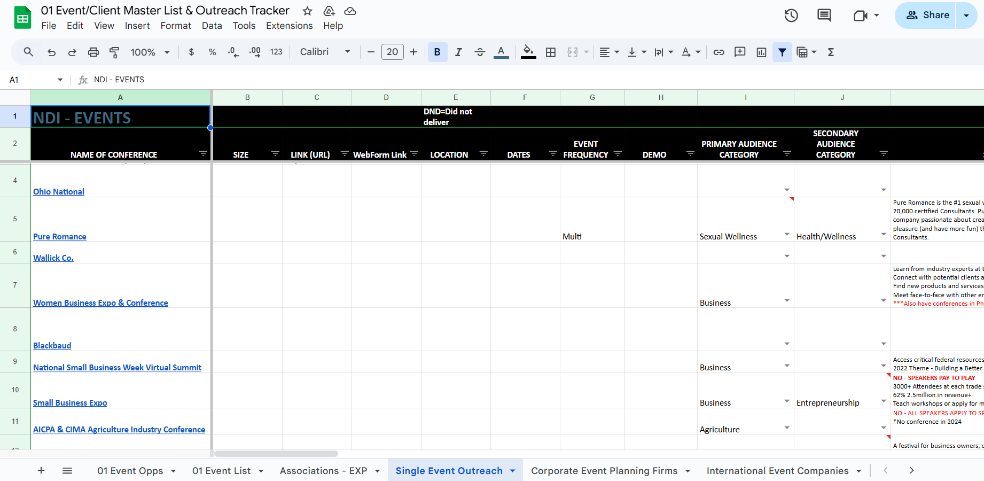This screenshot has width=984, height=481.
Task: Insert a comment
Action: coord(740,52)
